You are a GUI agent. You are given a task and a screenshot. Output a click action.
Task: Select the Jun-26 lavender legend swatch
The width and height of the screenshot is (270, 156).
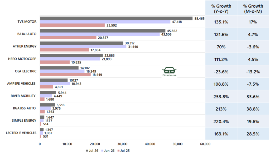point(102,151)
